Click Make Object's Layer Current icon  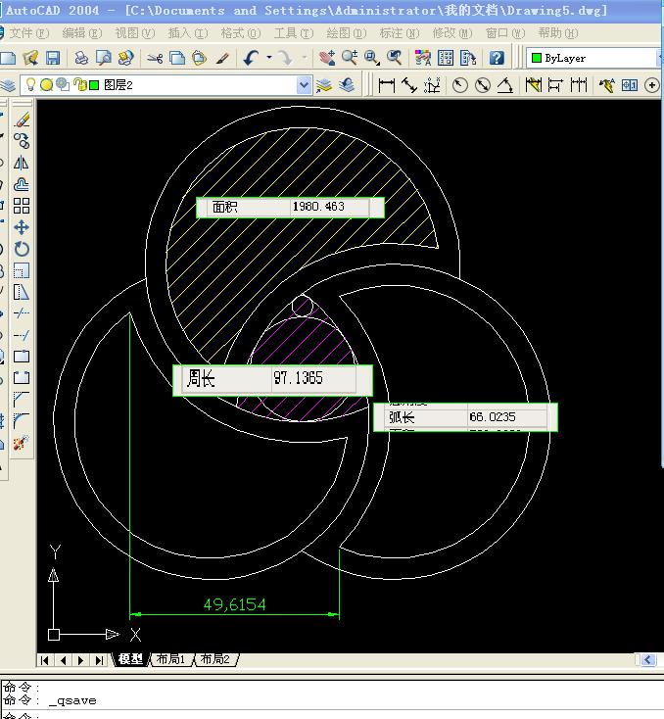(x=324, y=85)
